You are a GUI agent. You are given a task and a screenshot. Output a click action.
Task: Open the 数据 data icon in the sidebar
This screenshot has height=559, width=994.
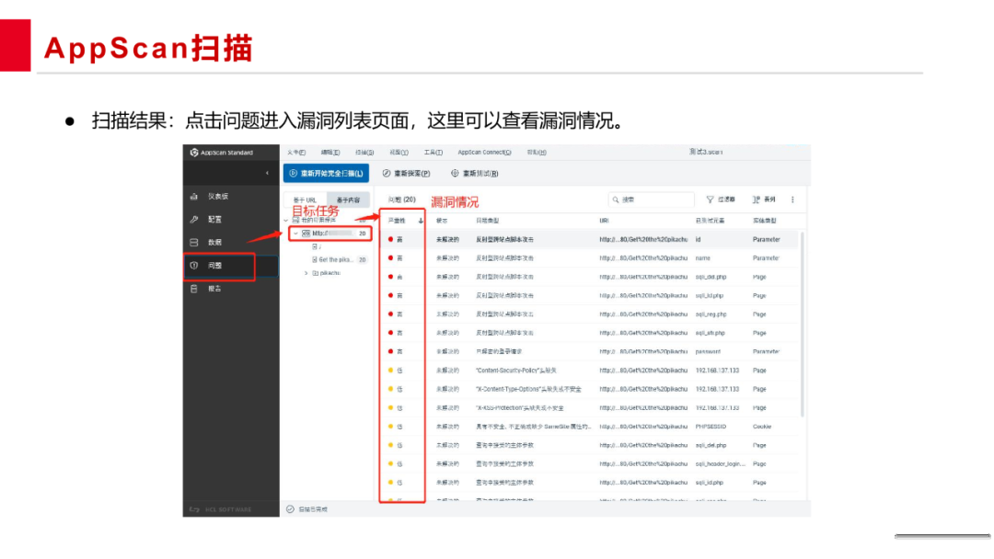point(194,243)
